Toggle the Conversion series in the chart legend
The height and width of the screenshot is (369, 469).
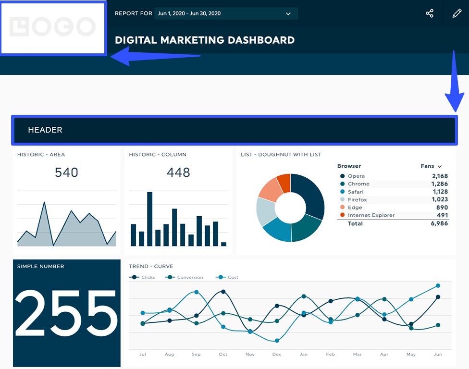pyautogui.click(x=171, y=277)
